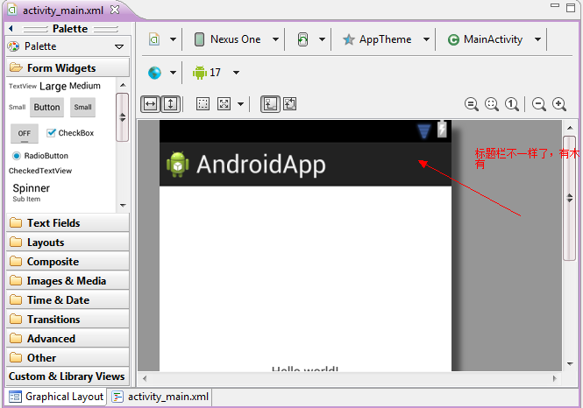Open the Palette options menu arrow

point(119,46)
